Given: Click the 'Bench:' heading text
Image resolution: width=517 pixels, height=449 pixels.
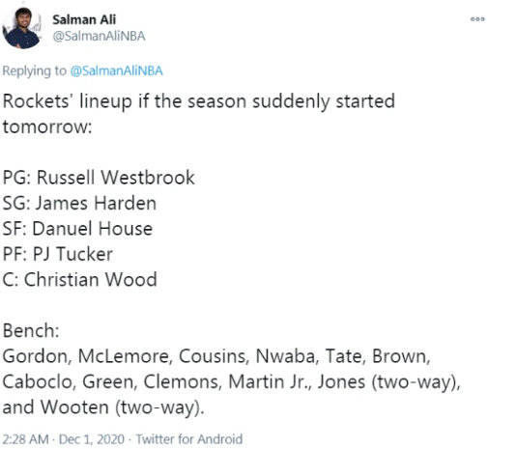Looking at the screenshot, I should (x=31, y=331).
